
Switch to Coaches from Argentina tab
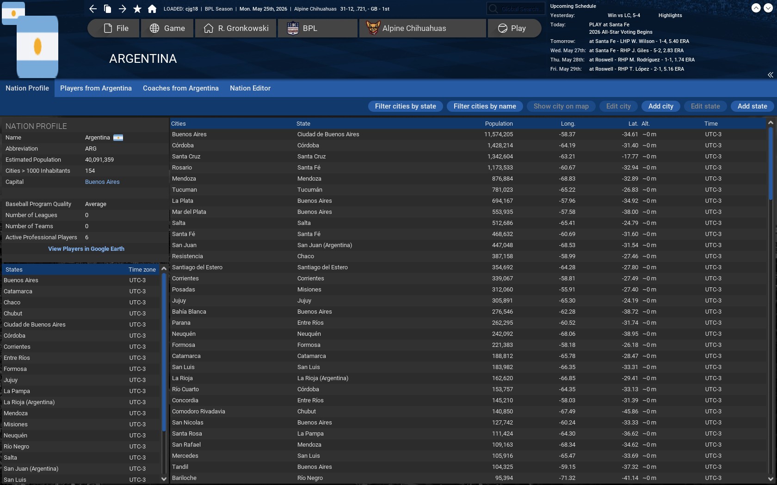(x=181, y=88)
